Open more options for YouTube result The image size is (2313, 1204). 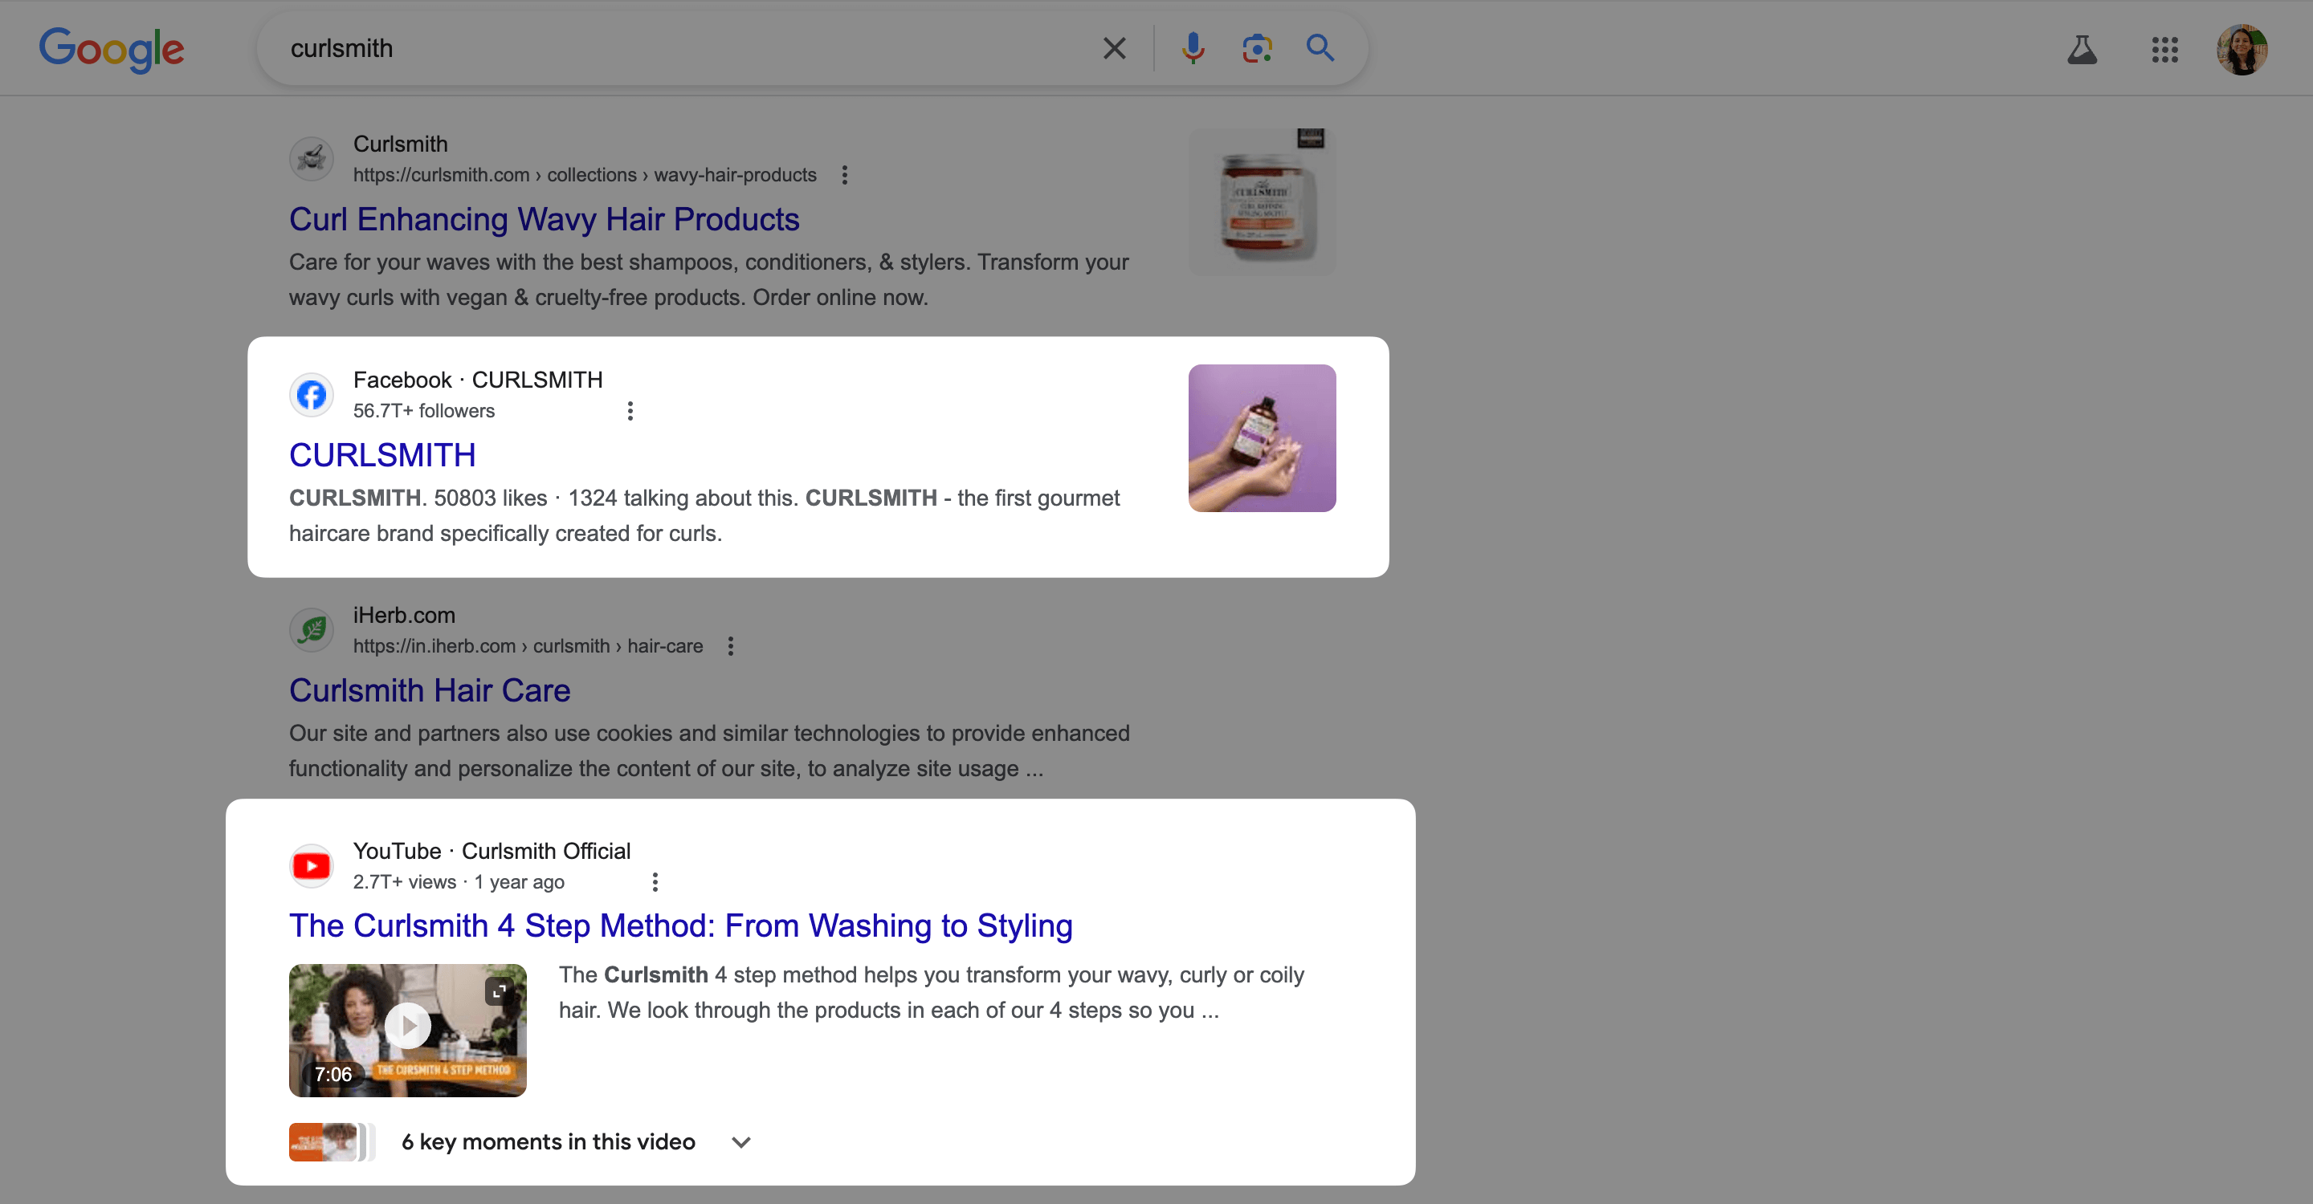655,882
